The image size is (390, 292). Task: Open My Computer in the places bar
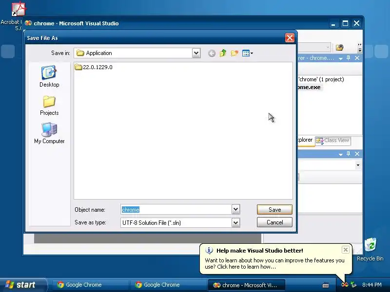click(49, 133)
